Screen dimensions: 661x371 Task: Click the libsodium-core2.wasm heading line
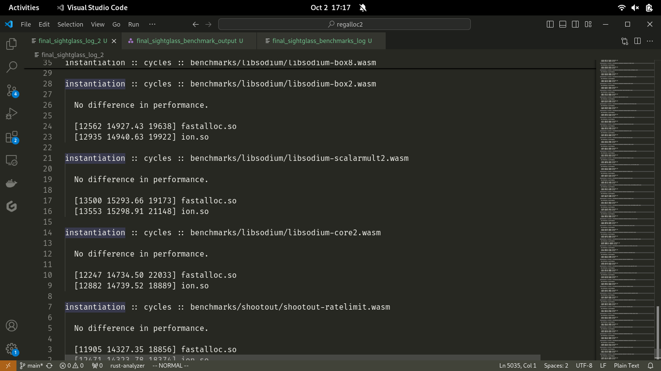click(223, 232)
